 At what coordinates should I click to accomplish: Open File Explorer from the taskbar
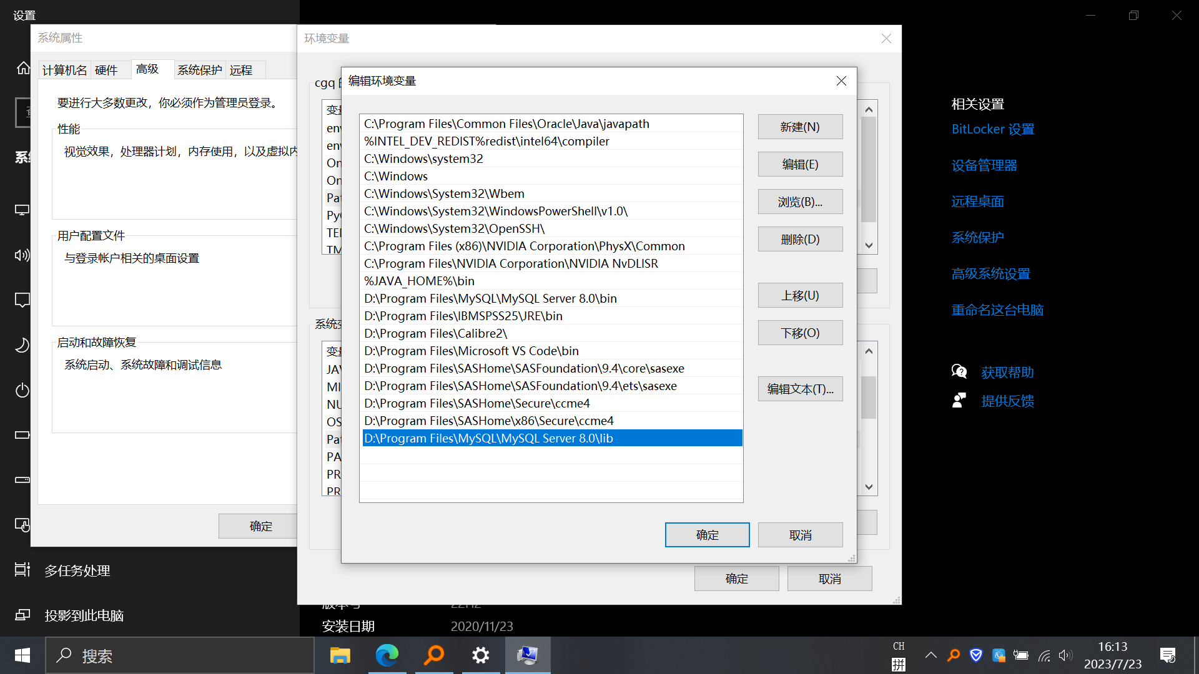[x=340, y=655]
